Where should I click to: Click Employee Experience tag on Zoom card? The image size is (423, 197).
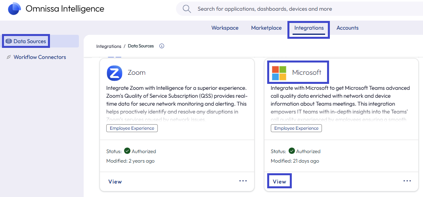coord(132,129)
